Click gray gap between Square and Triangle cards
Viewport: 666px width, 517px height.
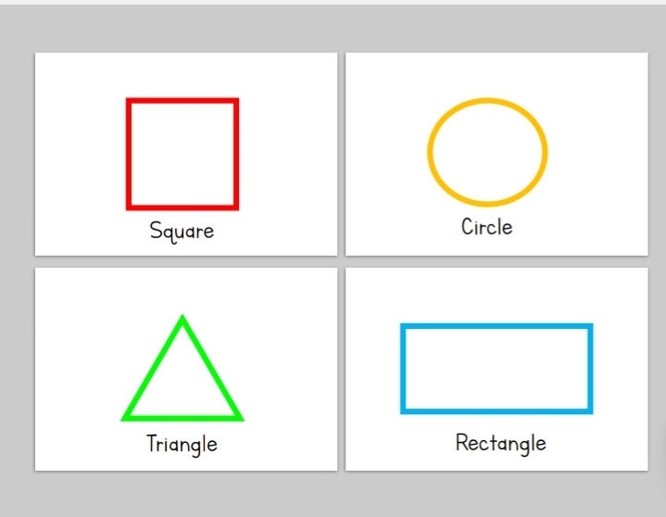coord(186,261)
